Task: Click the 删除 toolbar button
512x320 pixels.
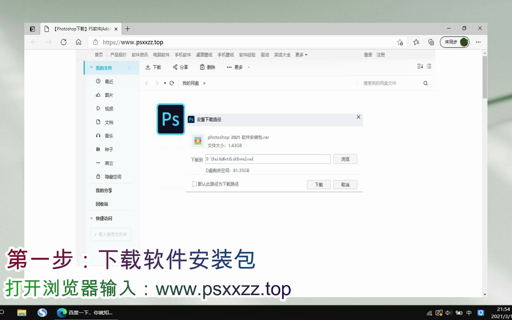Action: pyautogui.click(x=207, y=67)
